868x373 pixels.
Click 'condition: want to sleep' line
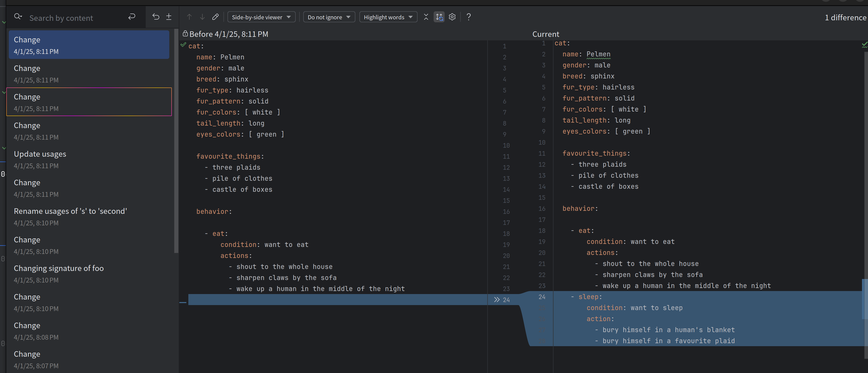click(635, 308)
